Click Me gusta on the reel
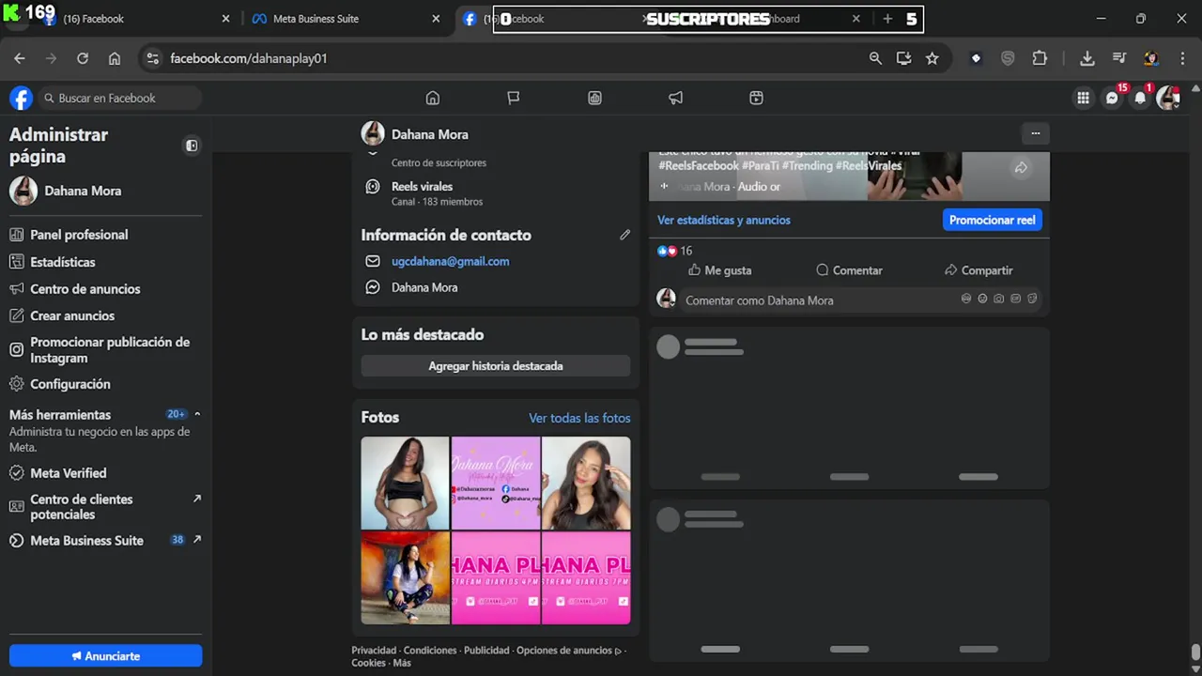Screen dimensions: 1202x676 [719, 270]
